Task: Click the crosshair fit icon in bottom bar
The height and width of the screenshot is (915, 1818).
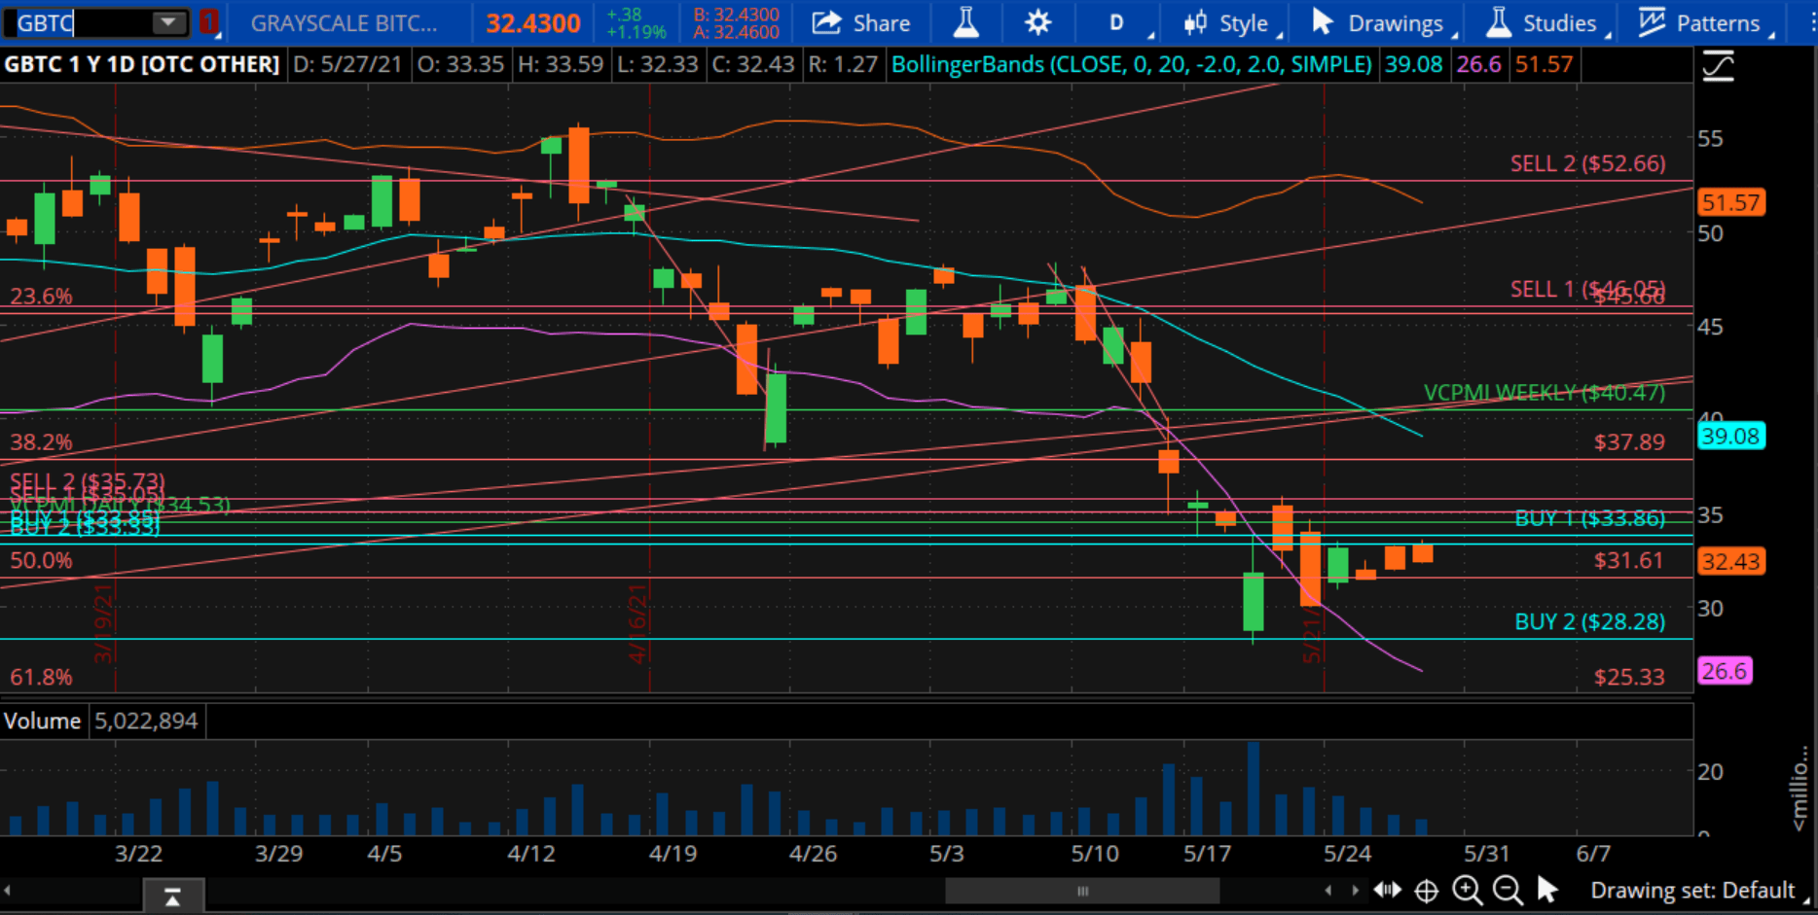Action: pyautogui.click(x=1426, y=890)
